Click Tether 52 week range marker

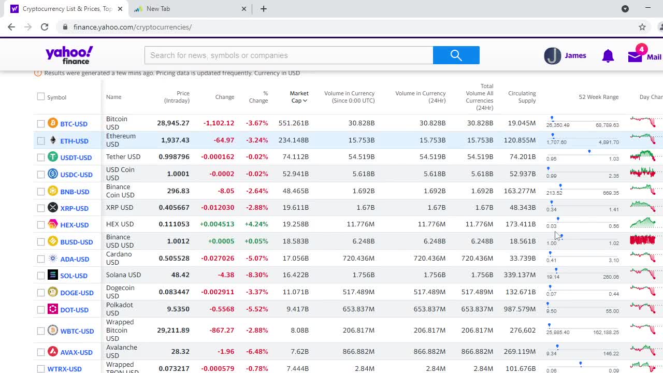tap(589, 151)
